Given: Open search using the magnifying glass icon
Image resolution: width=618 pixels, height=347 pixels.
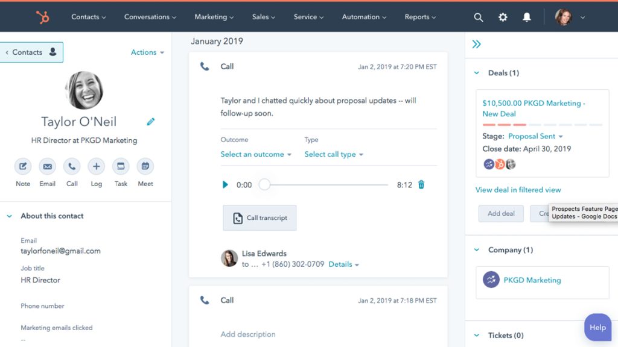Looking at the screenshot, I should [479, 17].
